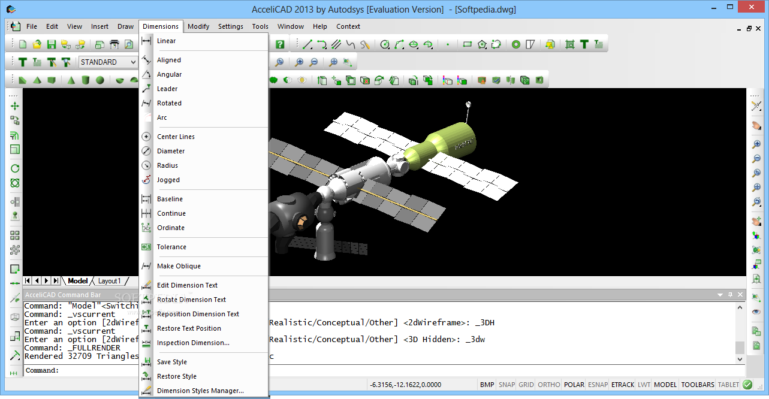Choose Inspection Dimension... entry

[203, 343]
